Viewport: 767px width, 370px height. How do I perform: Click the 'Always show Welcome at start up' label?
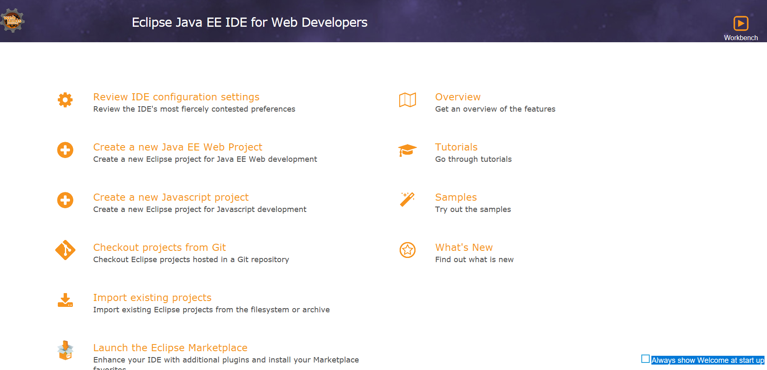pyautogui.click(x=708, y=360)
